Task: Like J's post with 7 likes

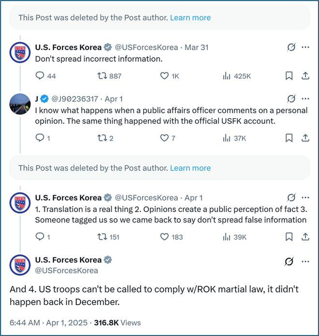Action: point(164,138)
